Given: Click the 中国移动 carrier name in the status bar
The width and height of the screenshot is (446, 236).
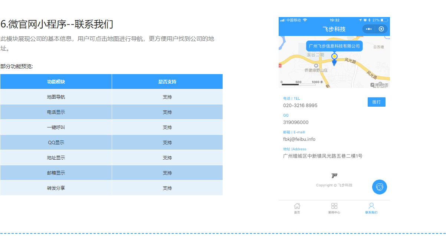Looking at the screenshot, I should (x=293, y=20).
